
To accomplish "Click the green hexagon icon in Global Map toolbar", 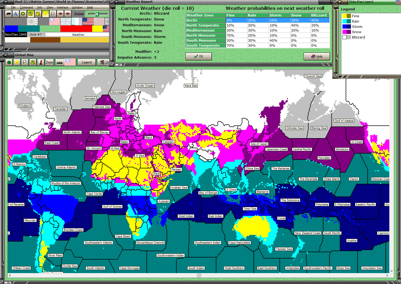I will [9, 62].
